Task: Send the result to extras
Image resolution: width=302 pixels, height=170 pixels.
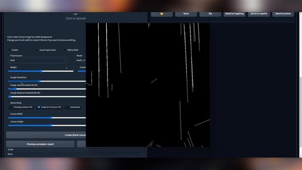Action: coord(283,14)
